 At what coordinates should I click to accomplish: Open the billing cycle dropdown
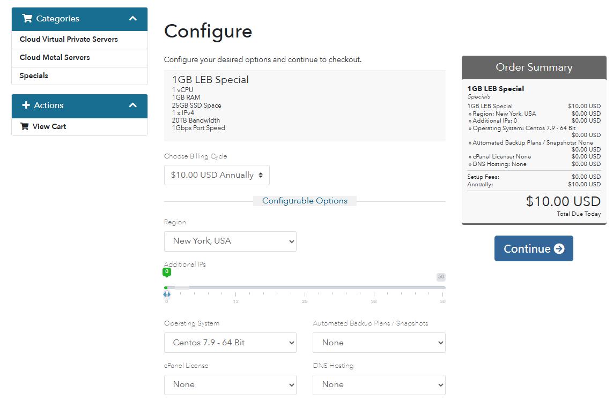(x=217, y=175)
